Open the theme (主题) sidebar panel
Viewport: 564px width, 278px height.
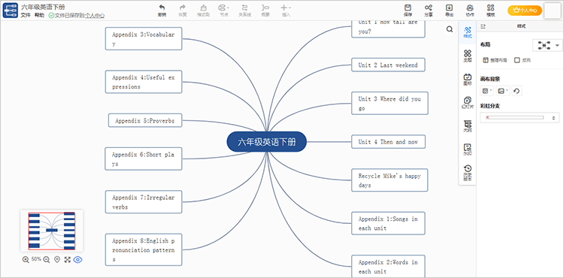coord(467,56)
